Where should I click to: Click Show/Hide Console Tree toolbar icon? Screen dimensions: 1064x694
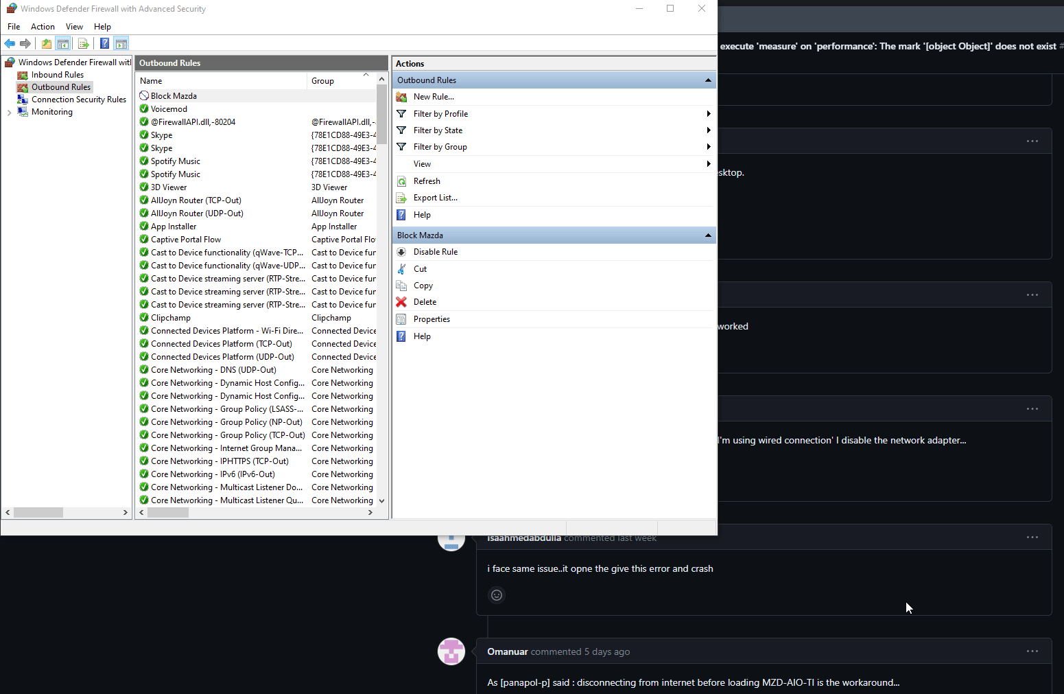(x=63, y=44)
